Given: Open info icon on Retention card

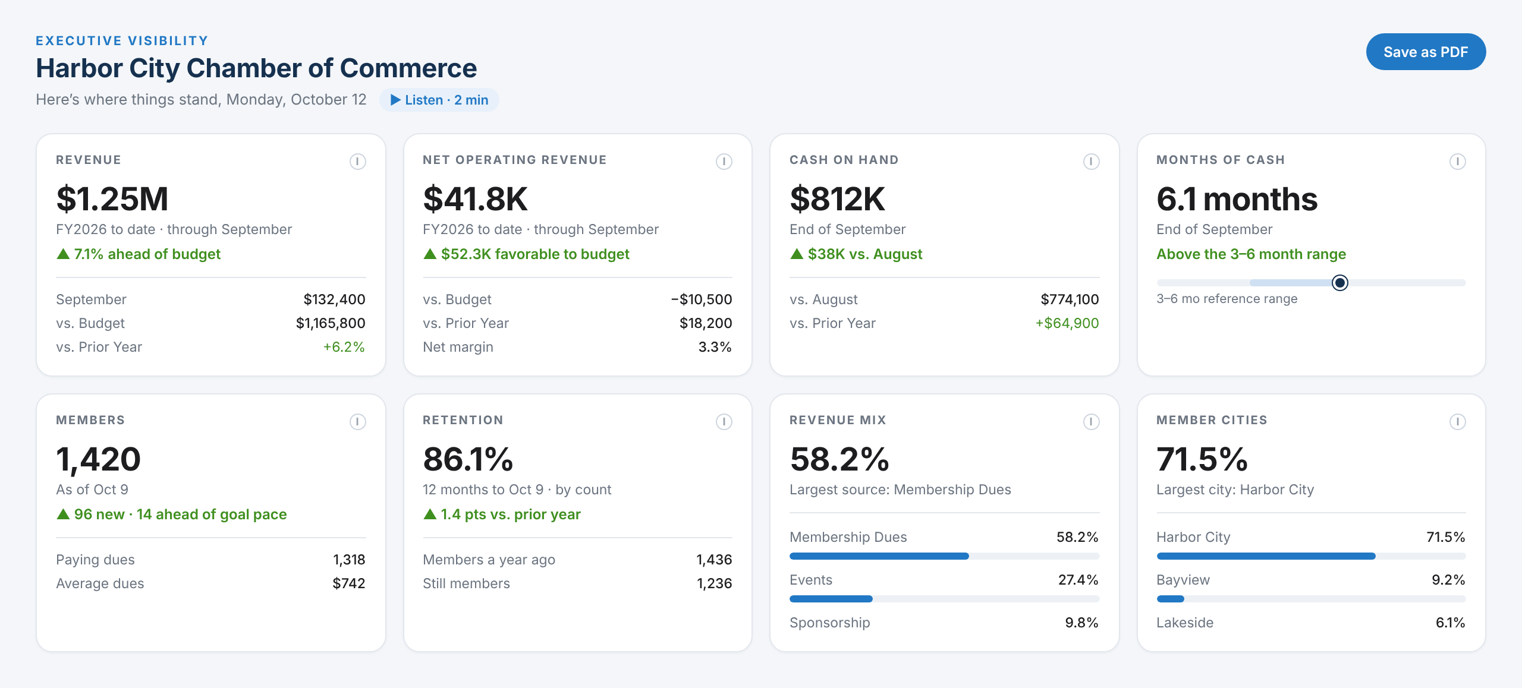Looking at the screenshot, I should coord(724,421).
